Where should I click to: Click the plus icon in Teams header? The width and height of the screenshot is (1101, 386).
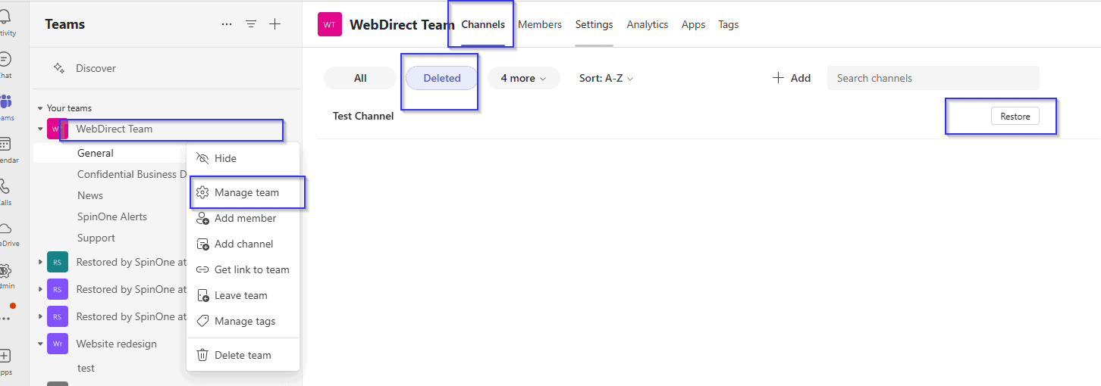tap(275, 24)
